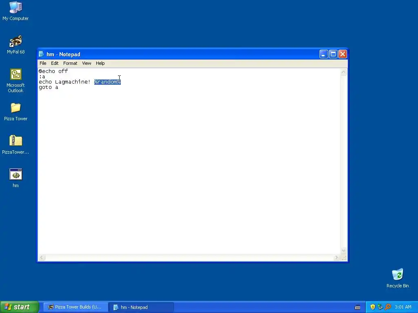Viewport: 418px width, 313px height.
Task: Click the hm - Notepad taskbar button
Action: (141, 307)
